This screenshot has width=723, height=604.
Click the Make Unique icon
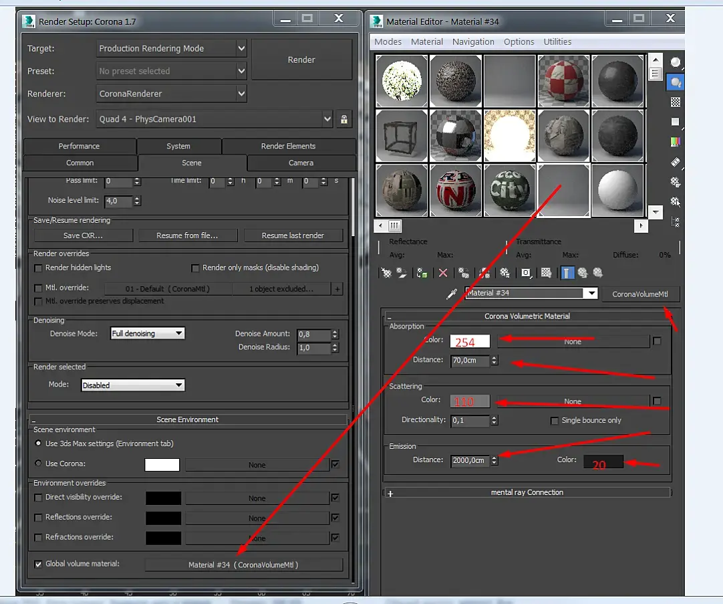pos(484,273)
